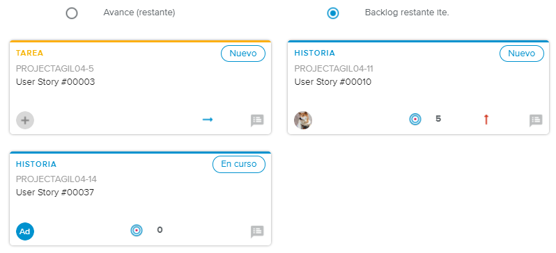Click story points value 5 on User Story #00010

(x=438, y=119)
